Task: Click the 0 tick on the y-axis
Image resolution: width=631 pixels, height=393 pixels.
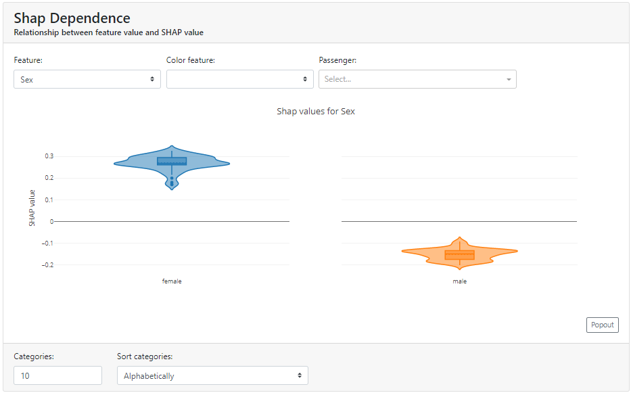Action: (51, 221)
